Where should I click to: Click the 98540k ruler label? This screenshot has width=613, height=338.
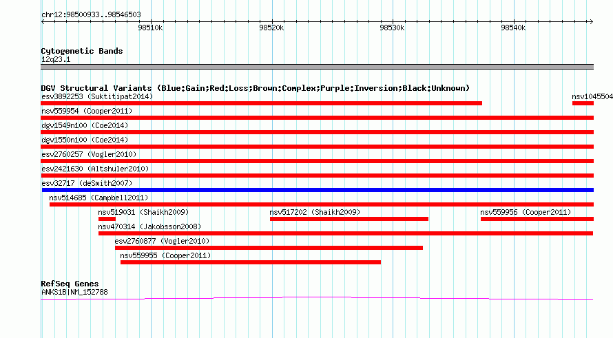513,28
